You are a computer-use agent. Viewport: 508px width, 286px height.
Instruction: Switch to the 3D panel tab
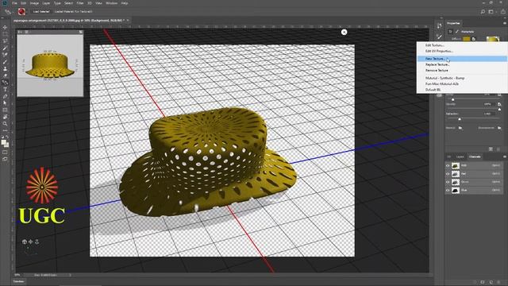pos(449,157)
